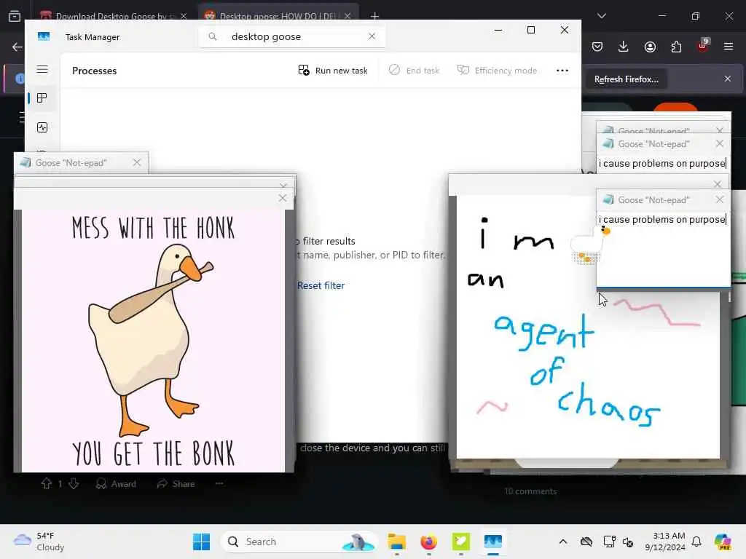The image size is (746, 559).
Task: Open the 54°F Cloudy weather widget
Action: (39, 542)
